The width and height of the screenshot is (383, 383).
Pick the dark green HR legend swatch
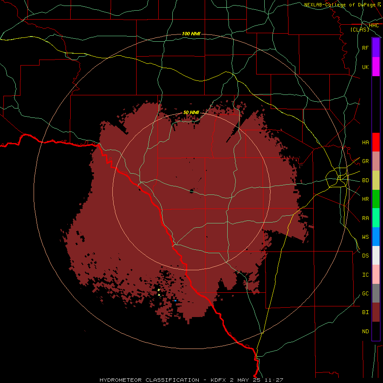click(376, 199)
